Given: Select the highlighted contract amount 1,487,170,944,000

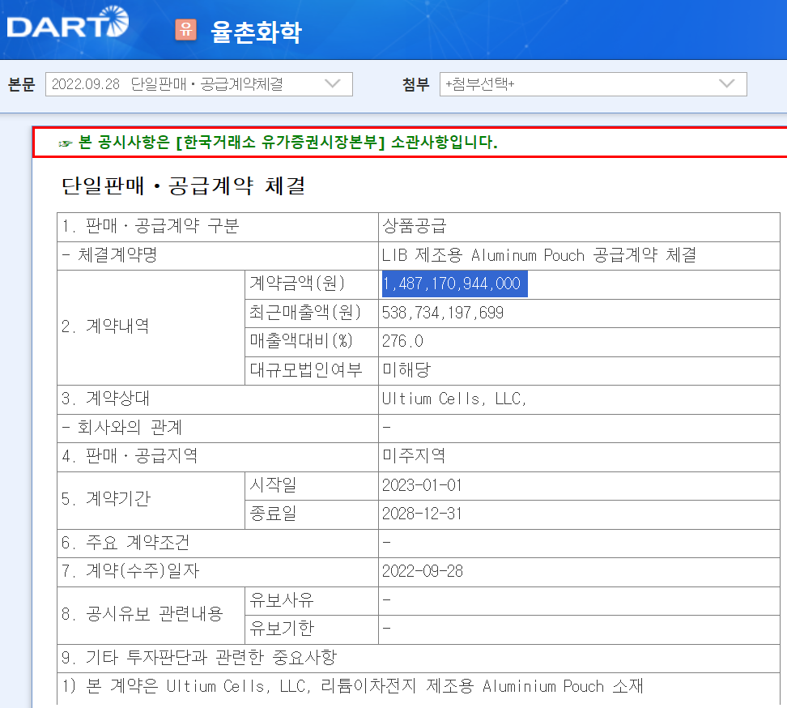Looking at the screenshot, I should (x=455, y=284).
